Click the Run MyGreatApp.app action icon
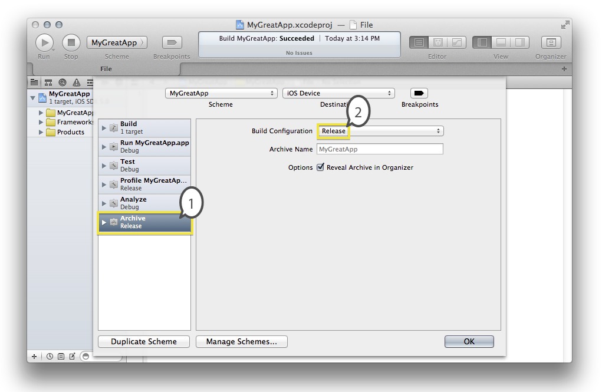Image resolution: width=602 pixels, height=392 pixels. click(x=114, y=147)
